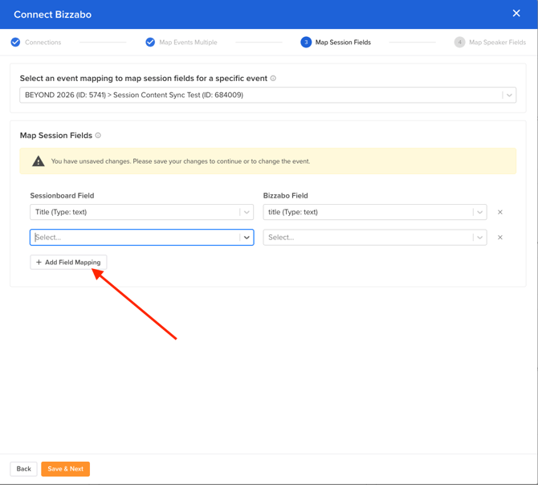
Task: Click info icon beside event mapping heading
Action: pos(273,79)
